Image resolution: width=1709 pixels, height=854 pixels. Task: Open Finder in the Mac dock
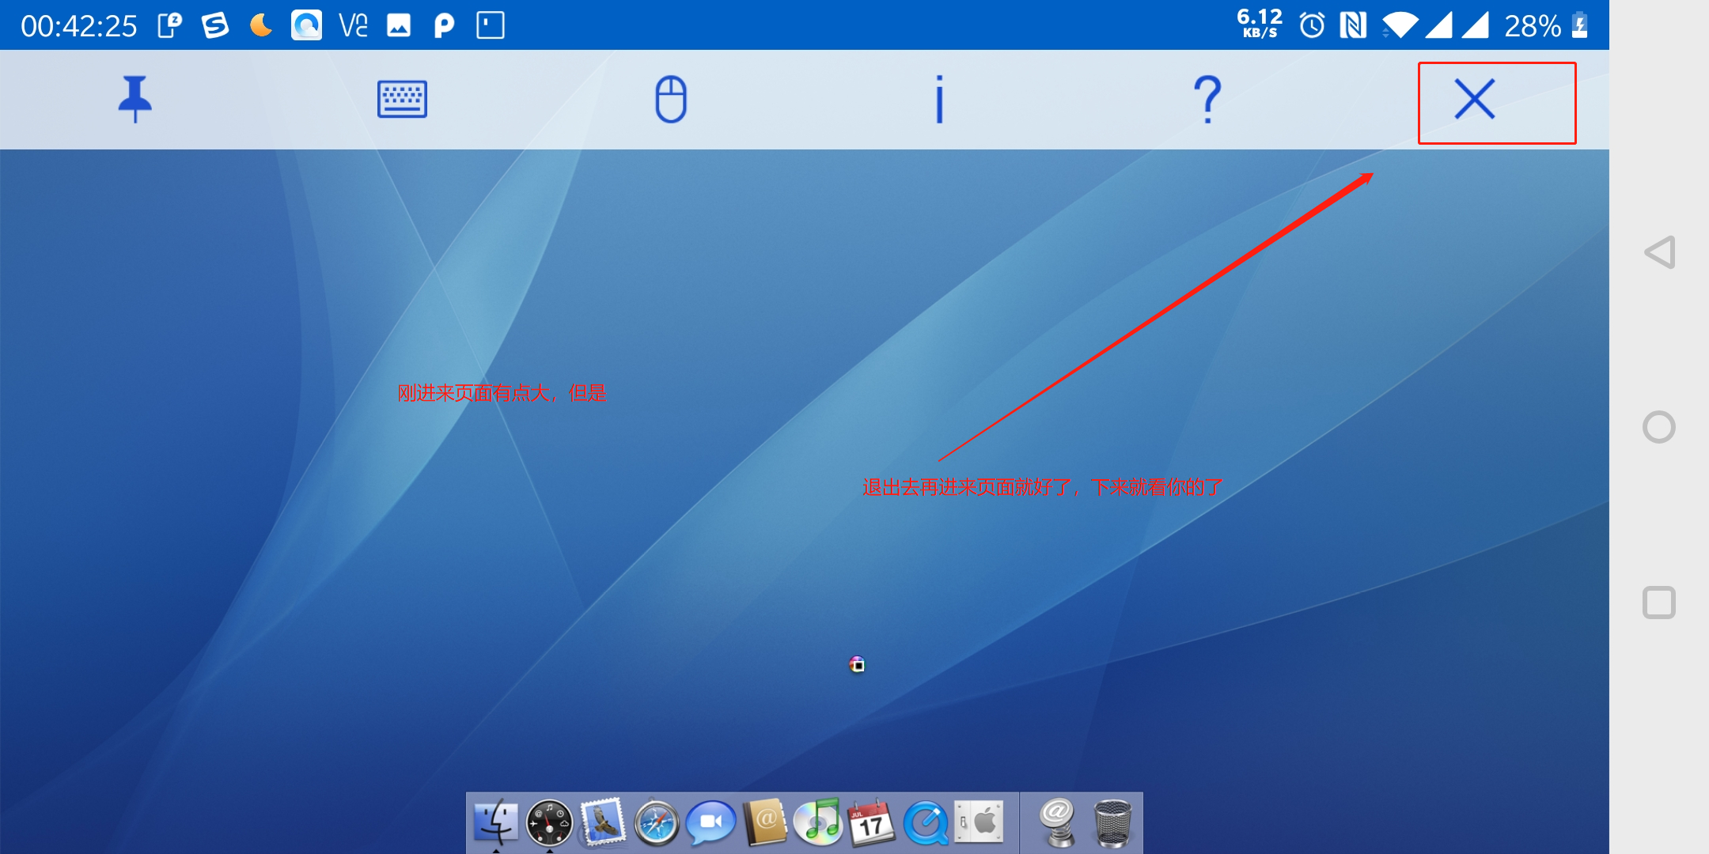(x=496, y=822)
